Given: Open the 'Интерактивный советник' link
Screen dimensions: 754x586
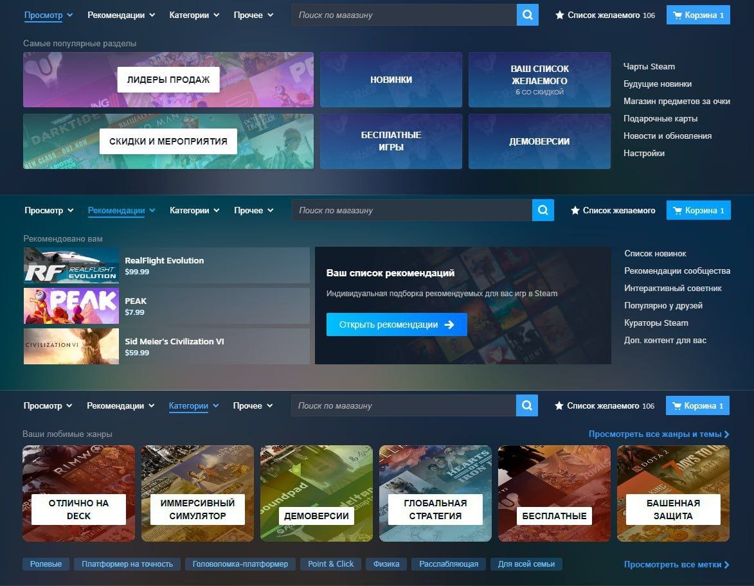Looking at the screenshot, I should coord(673,288).
